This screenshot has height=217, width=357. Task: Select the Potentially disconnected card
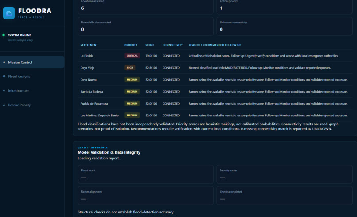(146, 26)
